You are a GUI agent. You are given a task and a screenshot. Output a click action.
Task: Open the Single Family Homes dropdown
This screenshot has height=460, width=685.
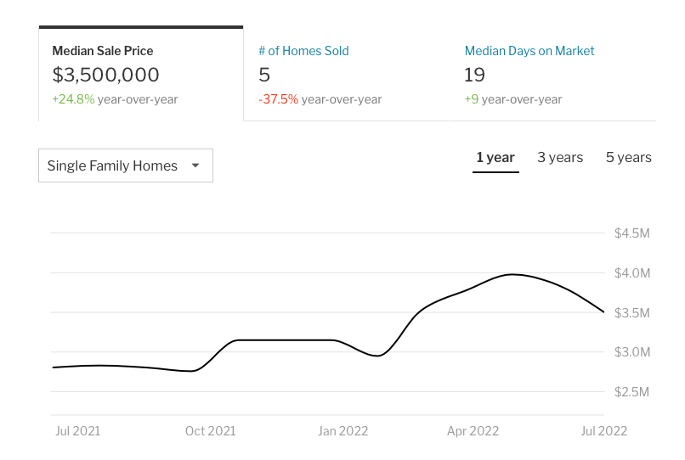pyautogui.click(x=125, y=165)
